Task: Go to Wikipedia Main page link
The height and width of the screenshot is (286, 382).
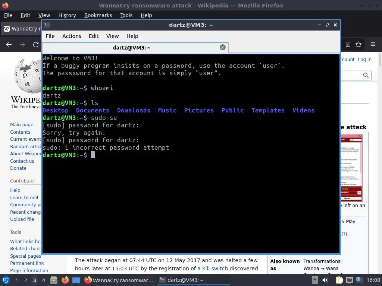Action: click(22, 124)
